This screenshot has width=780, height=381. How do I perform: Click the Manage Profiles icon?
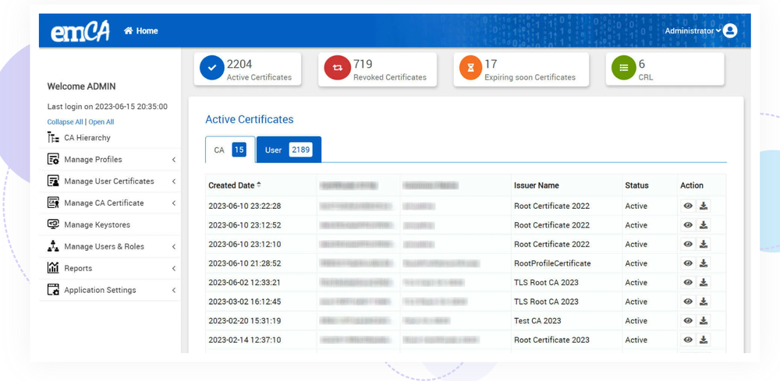[x=53, y=160]
